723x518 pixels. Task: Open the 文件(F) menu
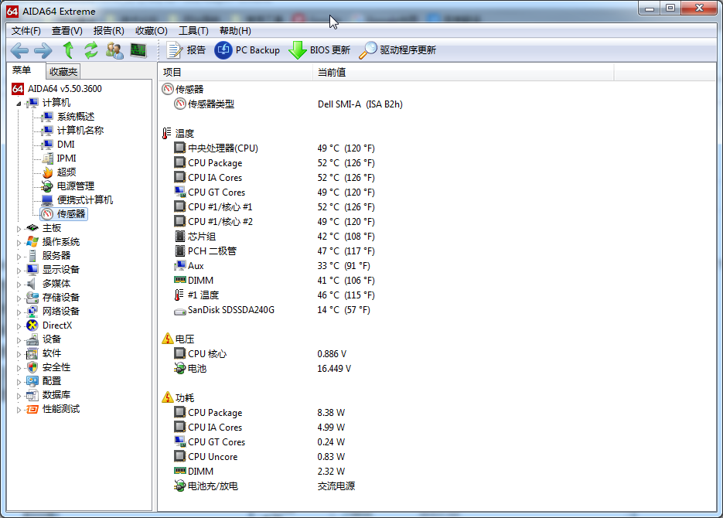pos(26,31)
